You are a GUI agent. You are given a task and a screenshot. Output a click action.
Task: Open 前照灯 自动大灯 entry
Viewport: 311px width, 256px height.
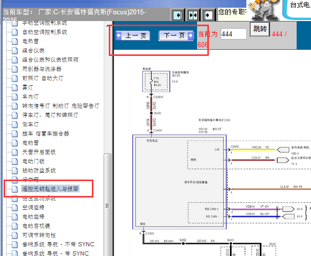pos(43,78)
